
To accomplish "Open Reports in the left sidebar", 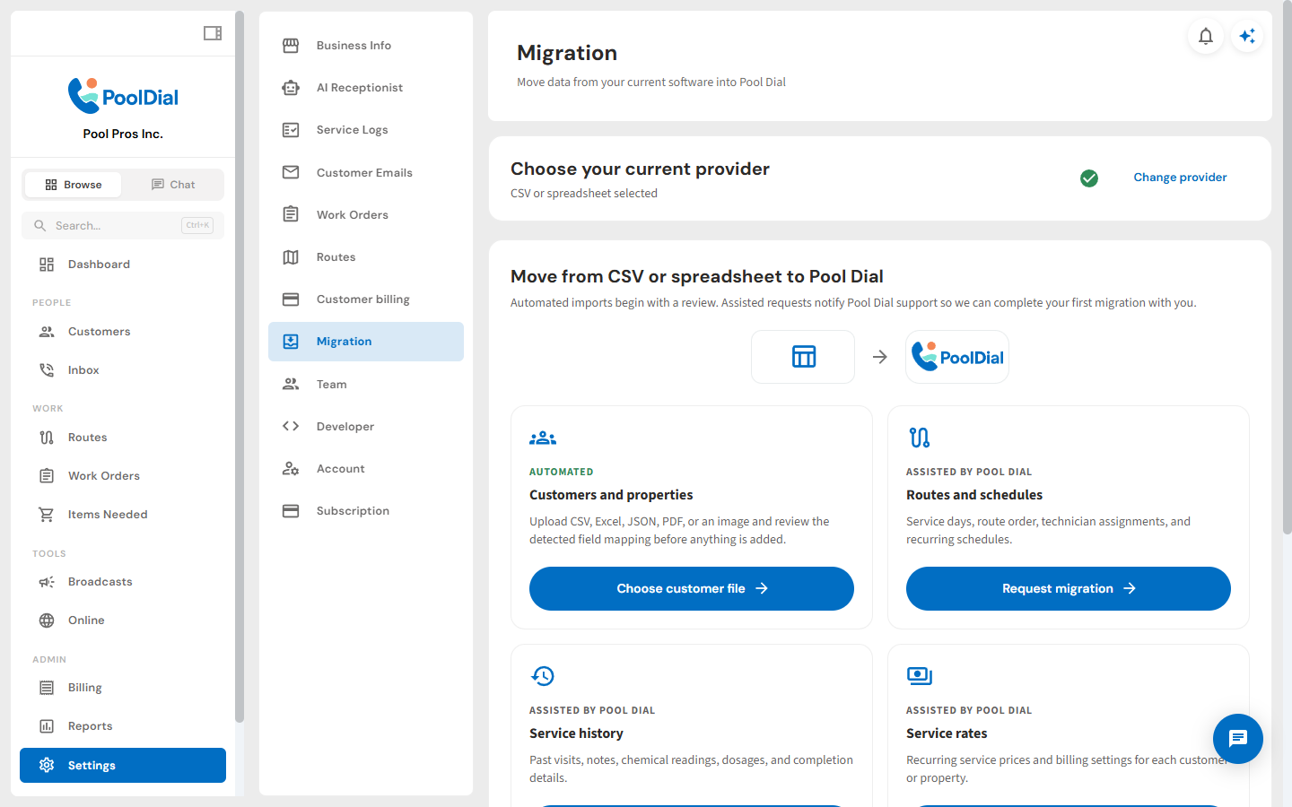I will click(x=123, y=726).
